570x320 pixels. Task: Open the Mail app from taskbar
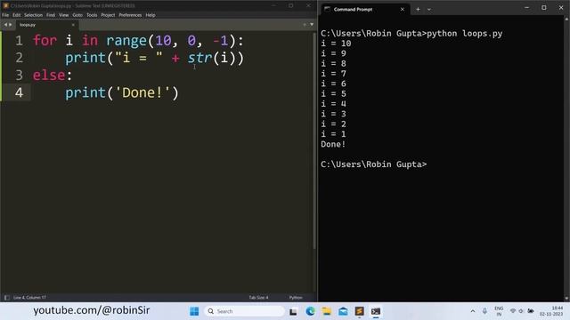(x=343, y=311)
